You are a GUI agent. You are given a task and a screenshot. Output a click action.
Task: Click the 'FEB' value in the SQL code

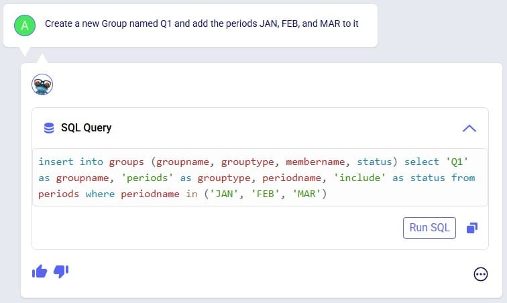point(265,194)
